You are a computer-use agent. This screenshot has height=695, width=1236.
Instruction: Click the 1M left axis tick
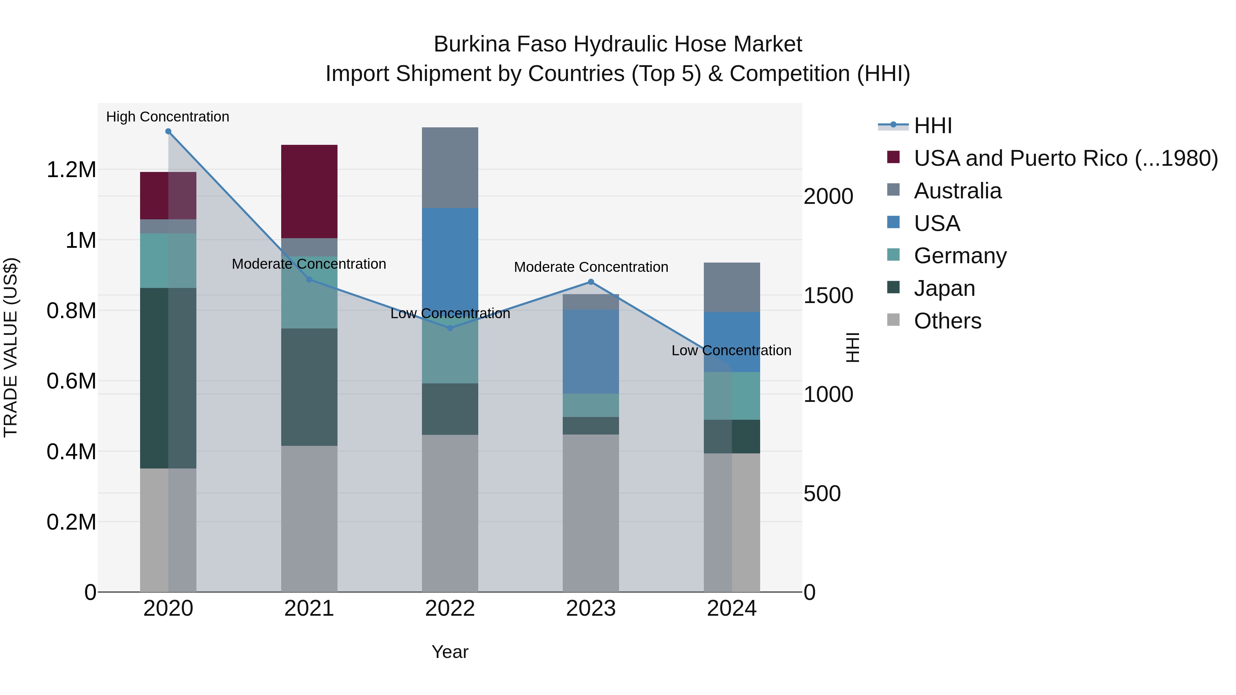[81, 241]
